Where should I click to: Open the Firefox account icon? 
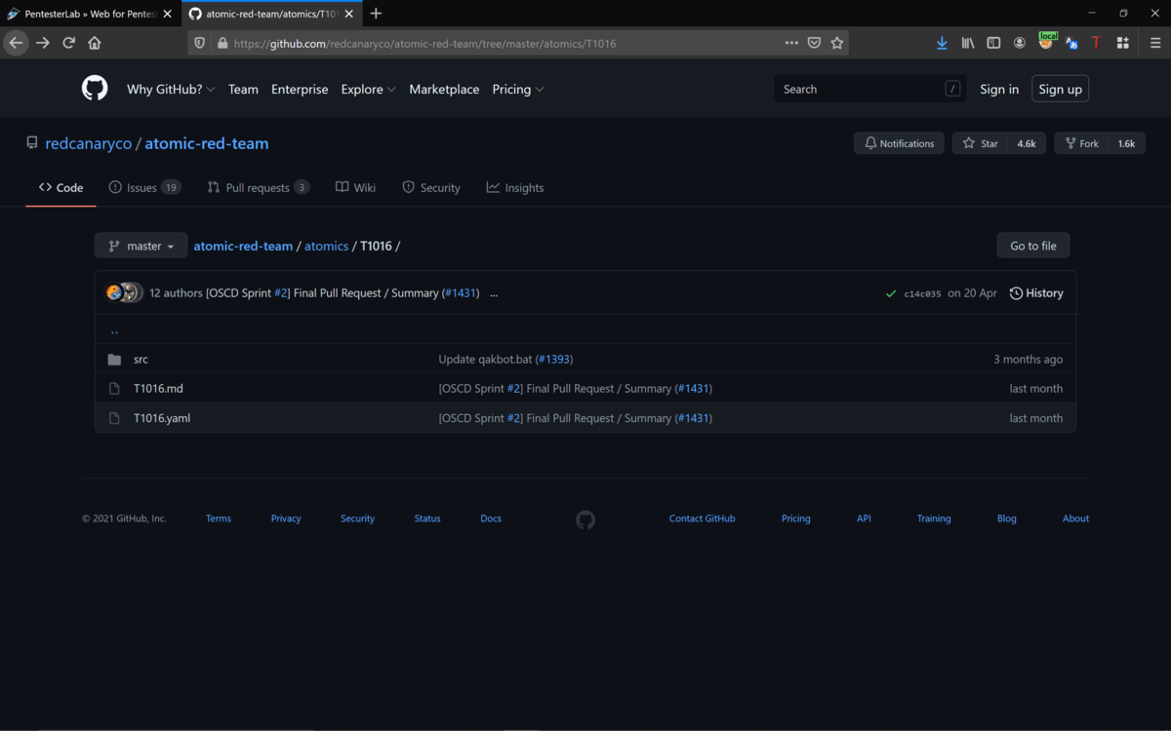tap(1020, 43)
